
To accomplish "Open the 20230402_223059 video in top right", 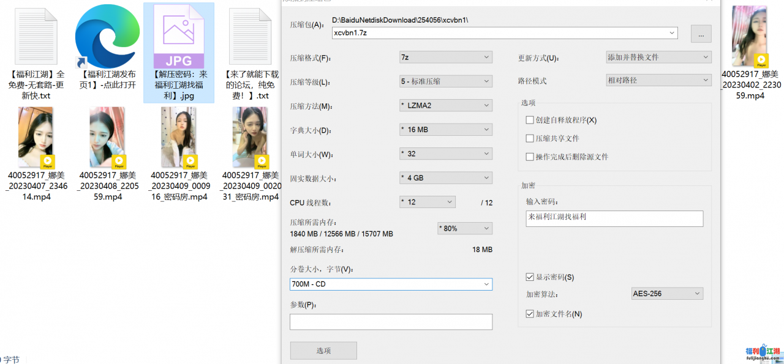I will 748,37.
